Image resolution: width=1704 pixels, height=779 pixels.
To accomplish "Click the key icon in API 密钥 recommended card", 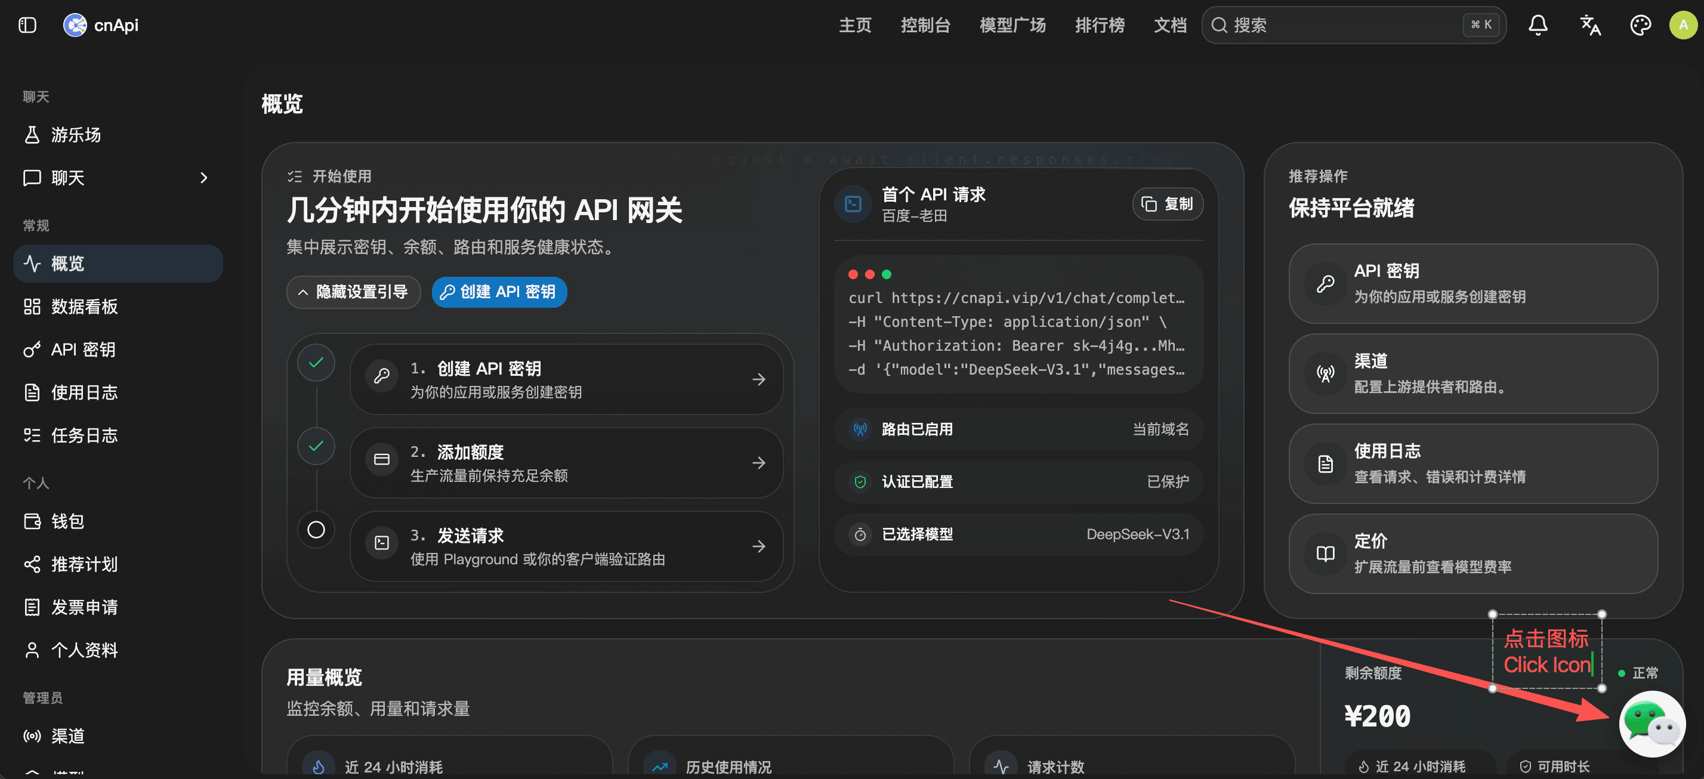I will click(x=1325, y=284).
